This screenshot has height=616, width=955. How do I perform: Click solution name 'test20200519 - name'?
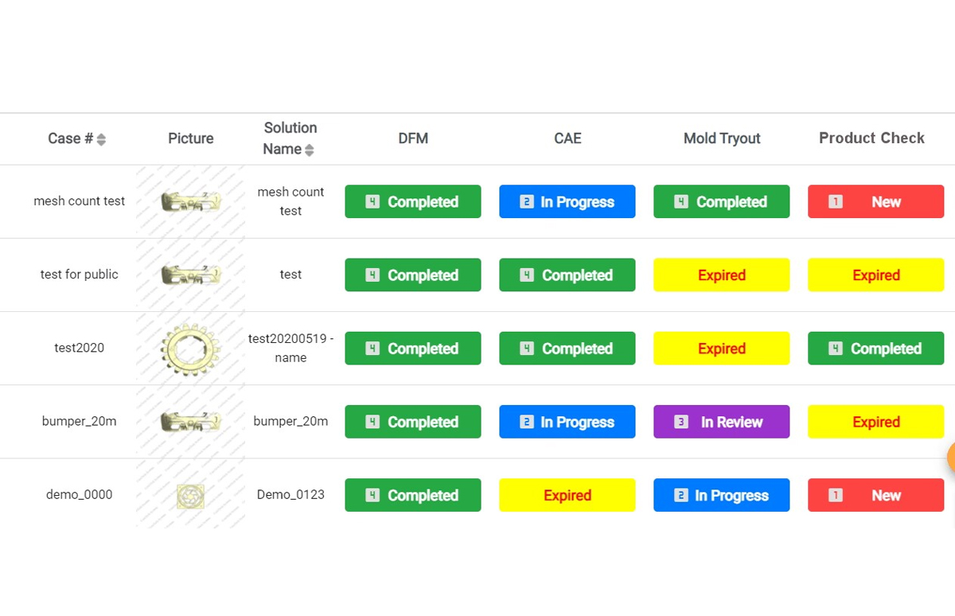(x=290, y=348)
